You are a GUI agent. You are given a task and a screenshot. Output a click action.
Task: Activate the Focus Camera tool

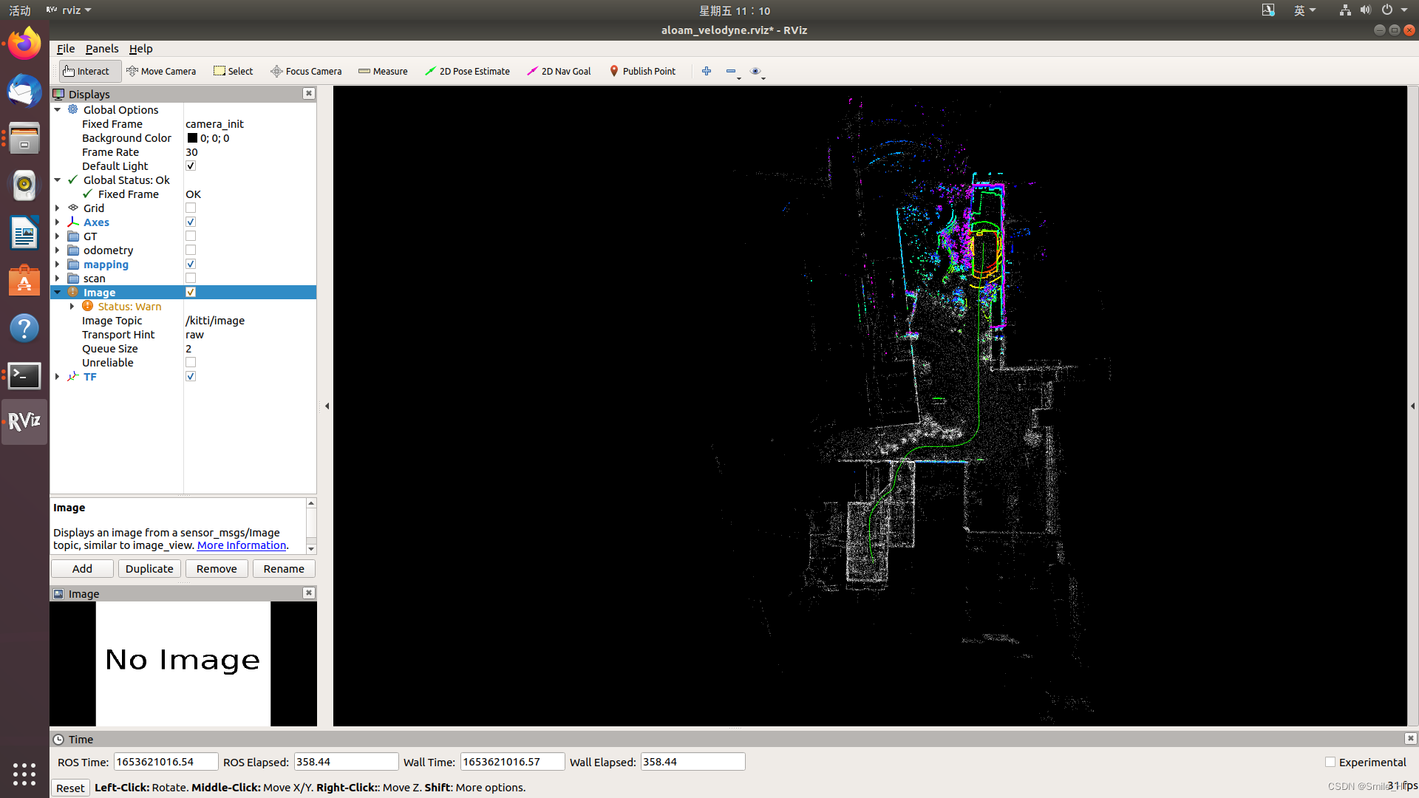point(306,72)
